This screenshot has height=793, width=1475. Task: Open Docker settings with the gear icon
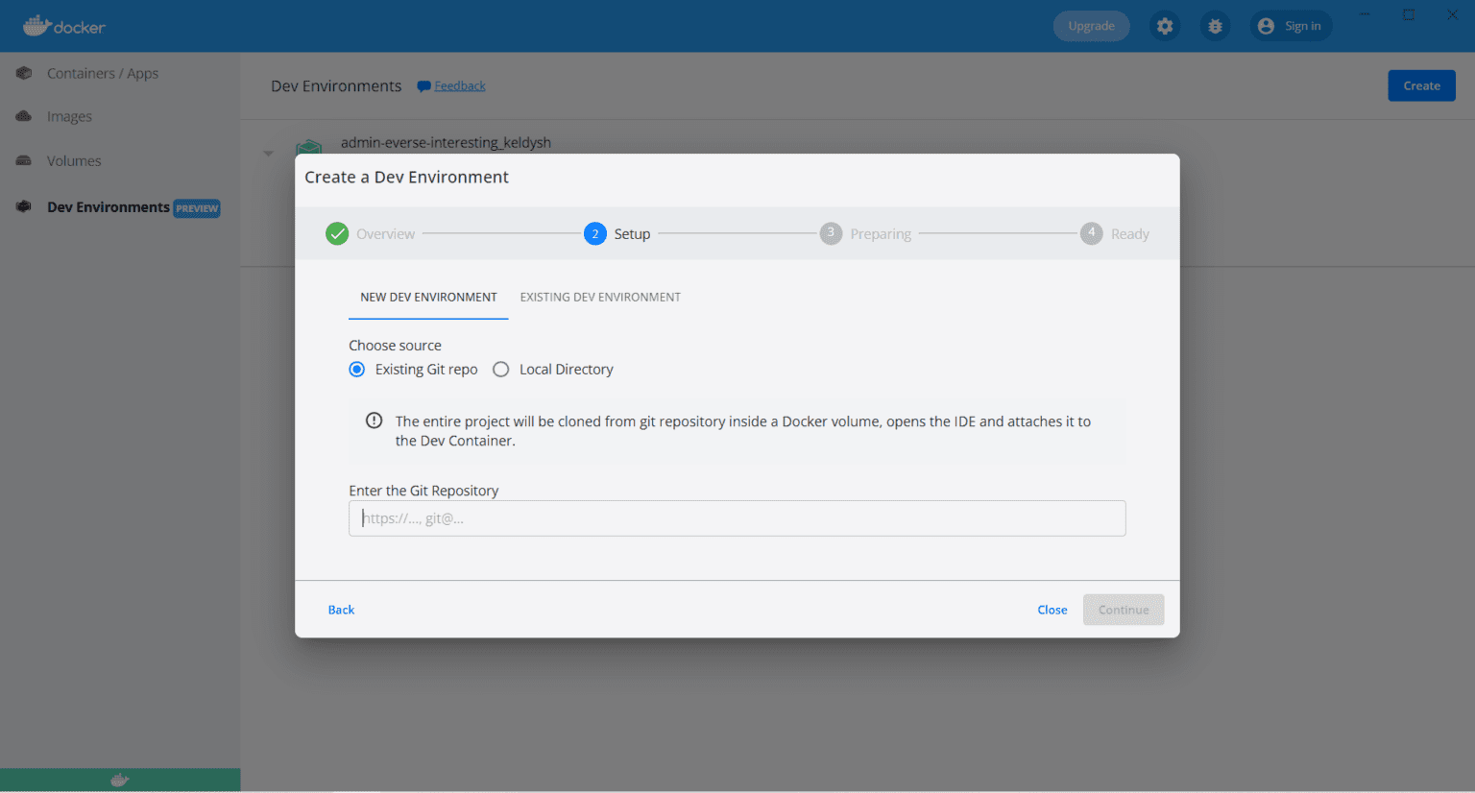click(x=1165, y=26)
